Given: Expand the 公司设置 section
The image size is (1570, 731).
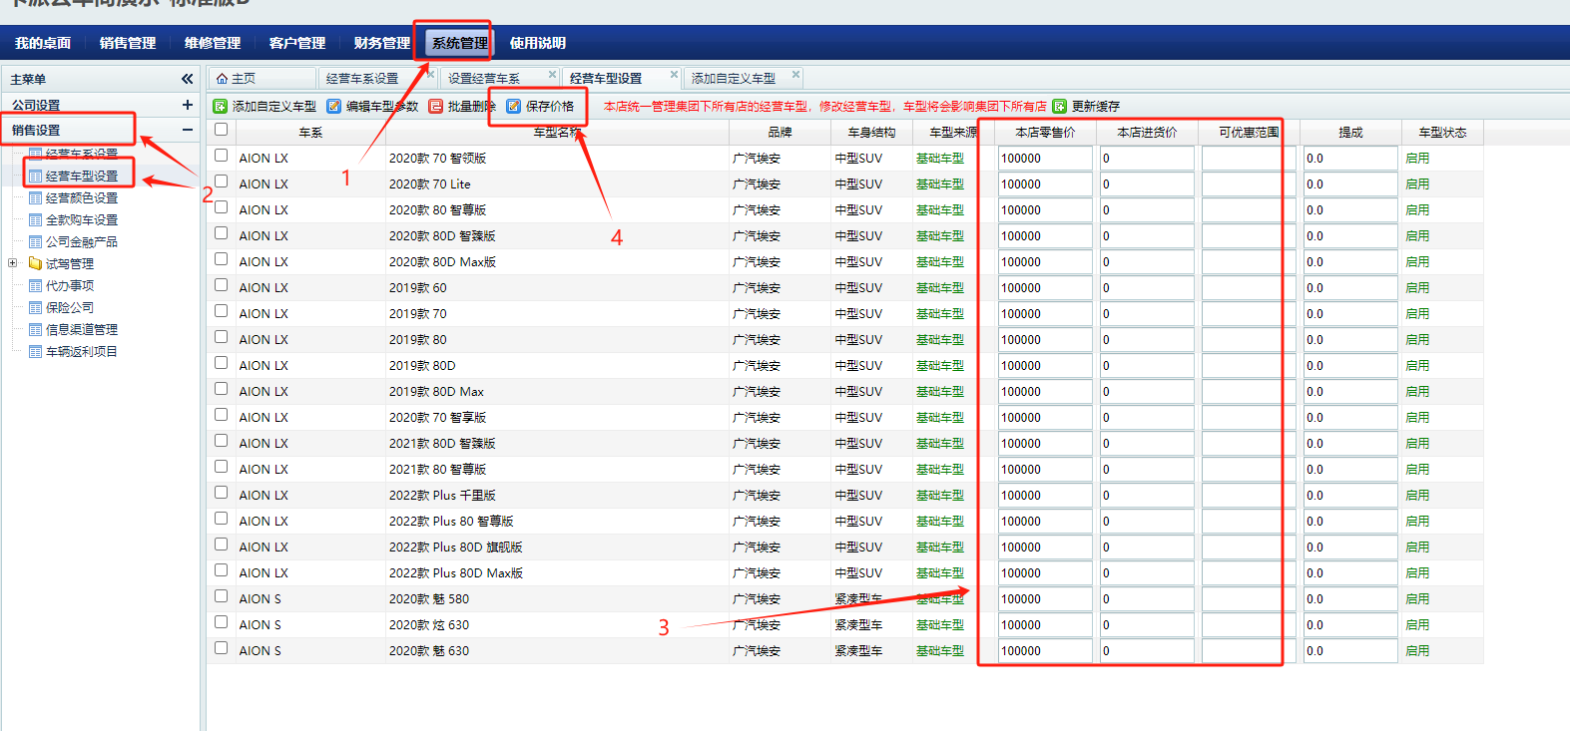Looking at the screenshot, I should point(187,105).
